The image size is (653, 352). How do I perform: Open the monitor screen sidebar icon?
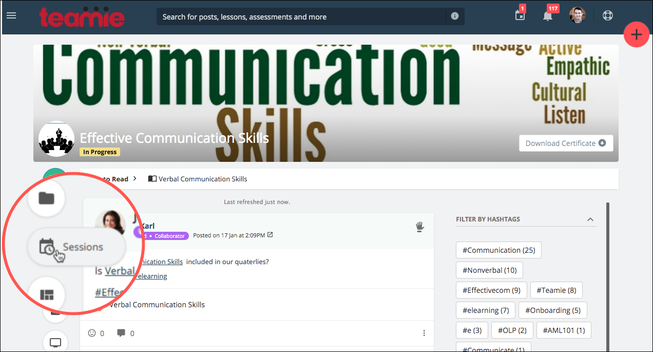[x=55, y=342]
